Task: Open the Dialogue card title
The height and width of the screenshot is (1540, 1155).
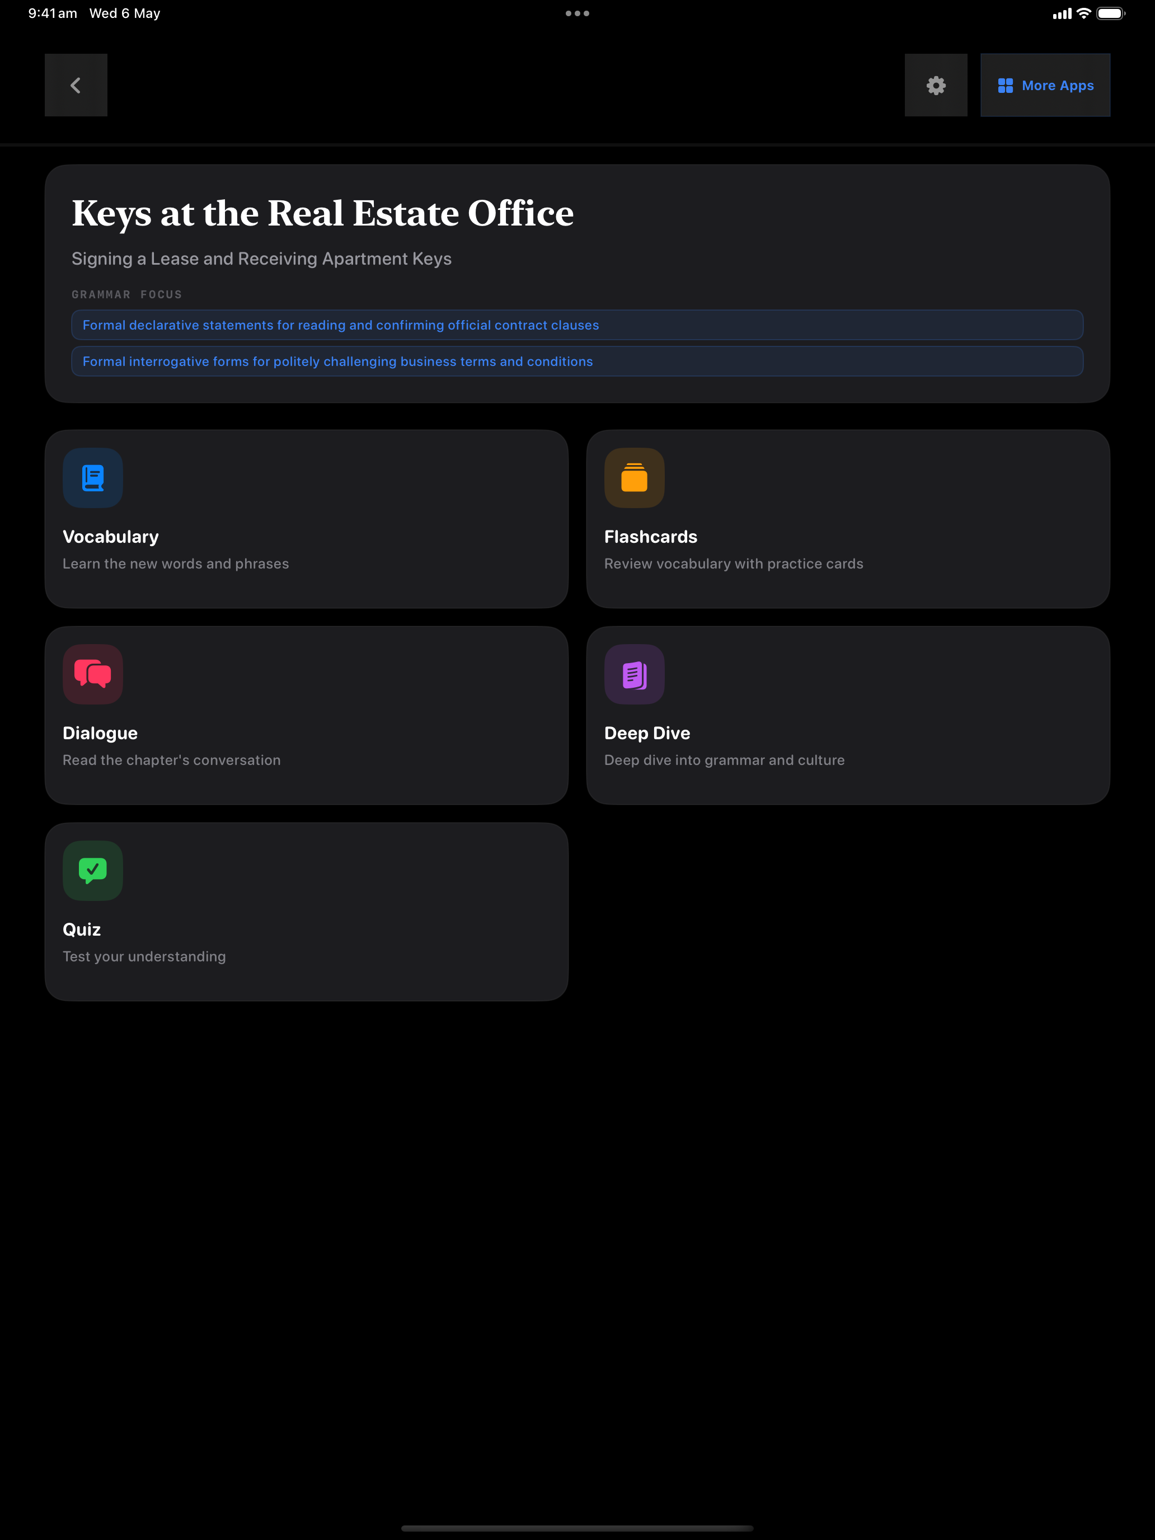Action: point(100,733)
